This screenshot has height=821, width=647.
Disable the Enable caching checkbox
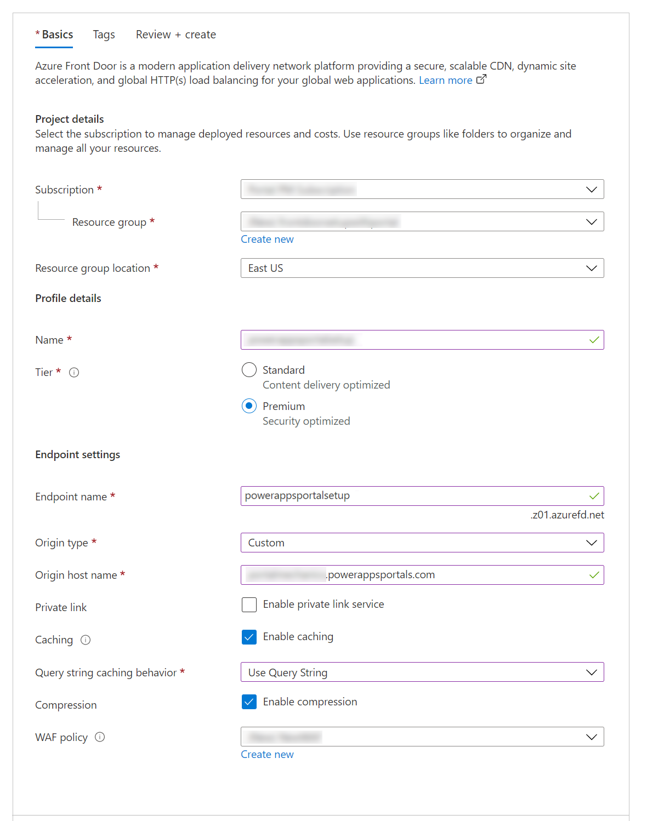249,637
